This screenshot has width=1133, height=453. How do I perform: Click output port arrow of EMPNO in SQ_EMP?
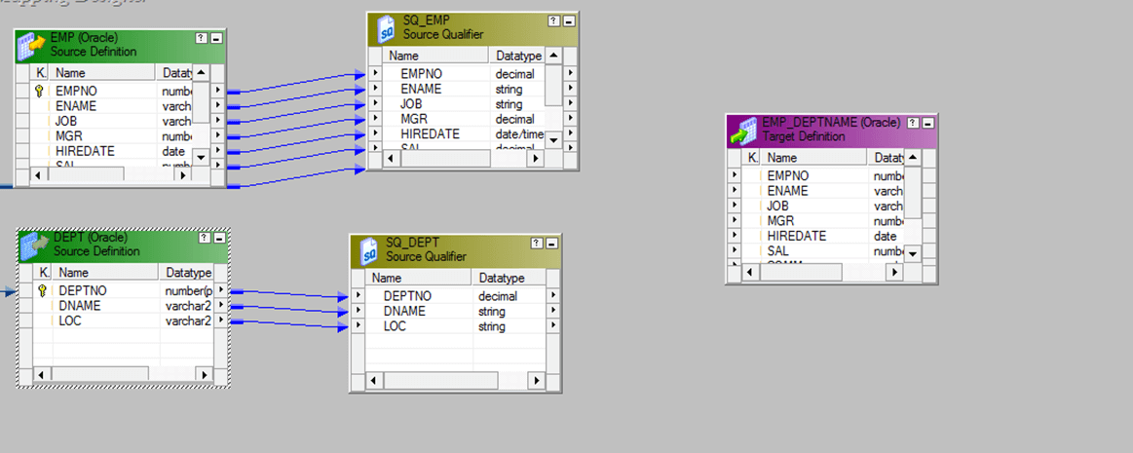570,73
